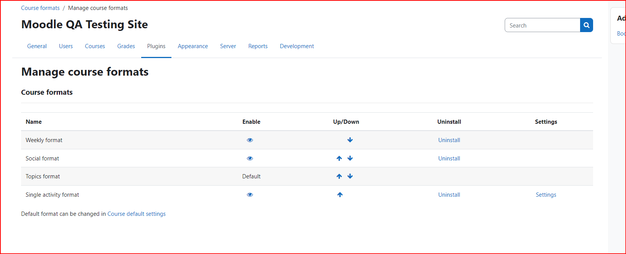Click the Moodle QA Testing Site heading
This screenshot has width=626, height=254.
click(x=85, y=24)
